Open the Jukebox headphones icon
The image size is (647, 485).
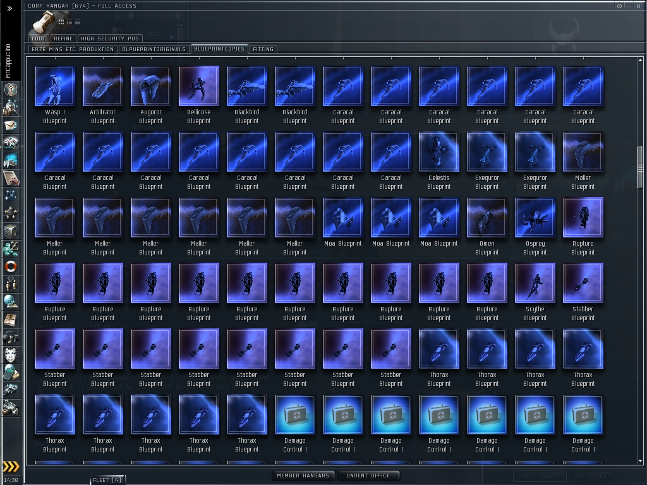11,338
